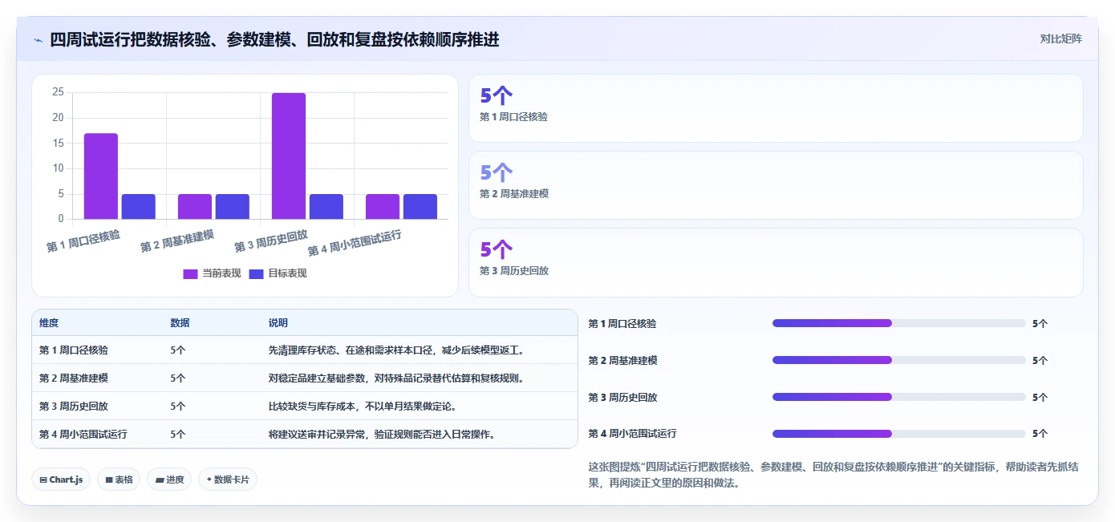Click the tall purple bar for 第 3 周历史回放
1115x522 pixels.
pyautogui.click(x=289, y=156)
